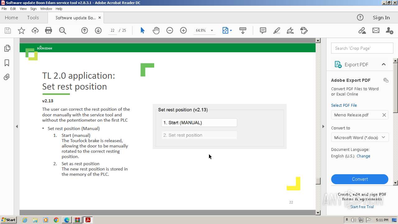The image size is (398, 224).
Task: Click the Start Free Trial link
Action: (362, 207)
